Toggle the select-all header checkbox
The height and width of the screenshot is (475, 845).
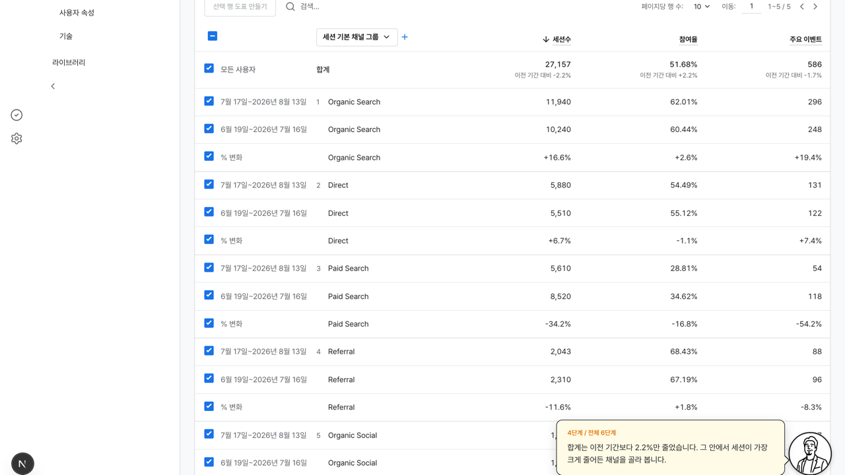click(x=213, y=36)
